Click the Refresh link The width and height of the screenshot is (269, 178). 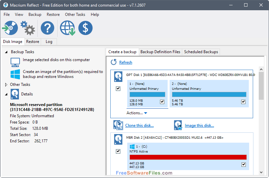126,62
